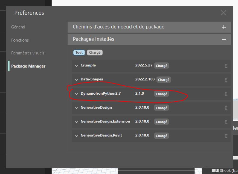Image resolution: width=238 pixels, height=174 pixels.
Task: Select the Data-Shapes package name
Action: 92,79
